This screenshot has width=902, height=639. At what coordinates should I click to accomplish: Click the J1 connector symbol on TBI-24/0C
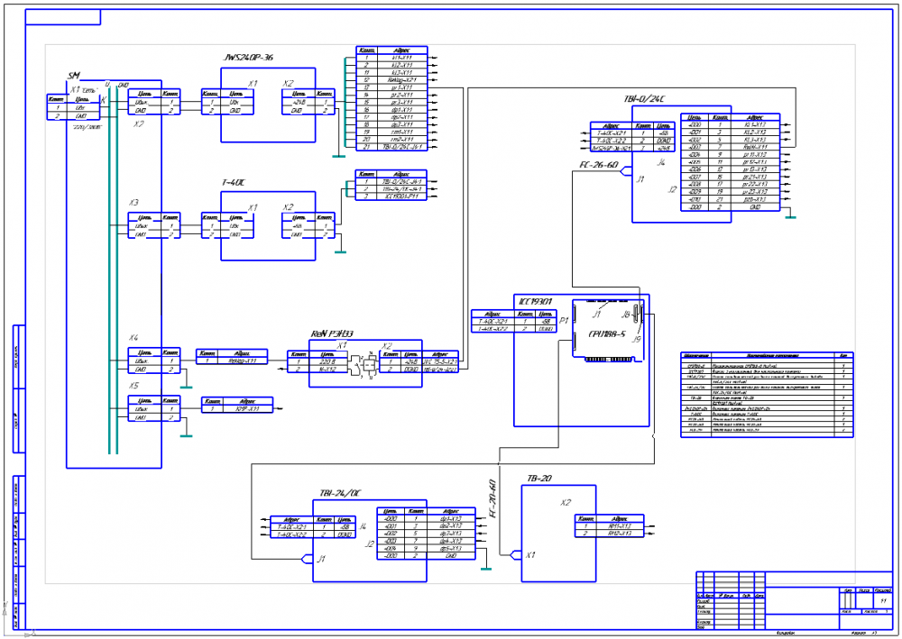pos(306,559)
